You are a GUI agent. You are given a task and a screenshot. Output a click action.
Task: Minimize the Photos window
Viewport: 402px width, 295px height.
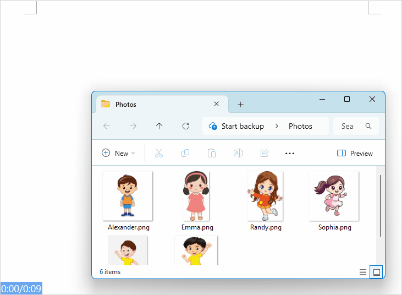point(322,99)
